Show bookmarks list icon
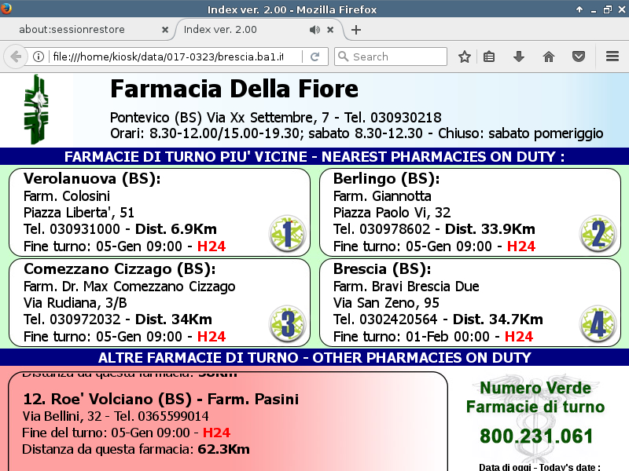 point(489,57)
